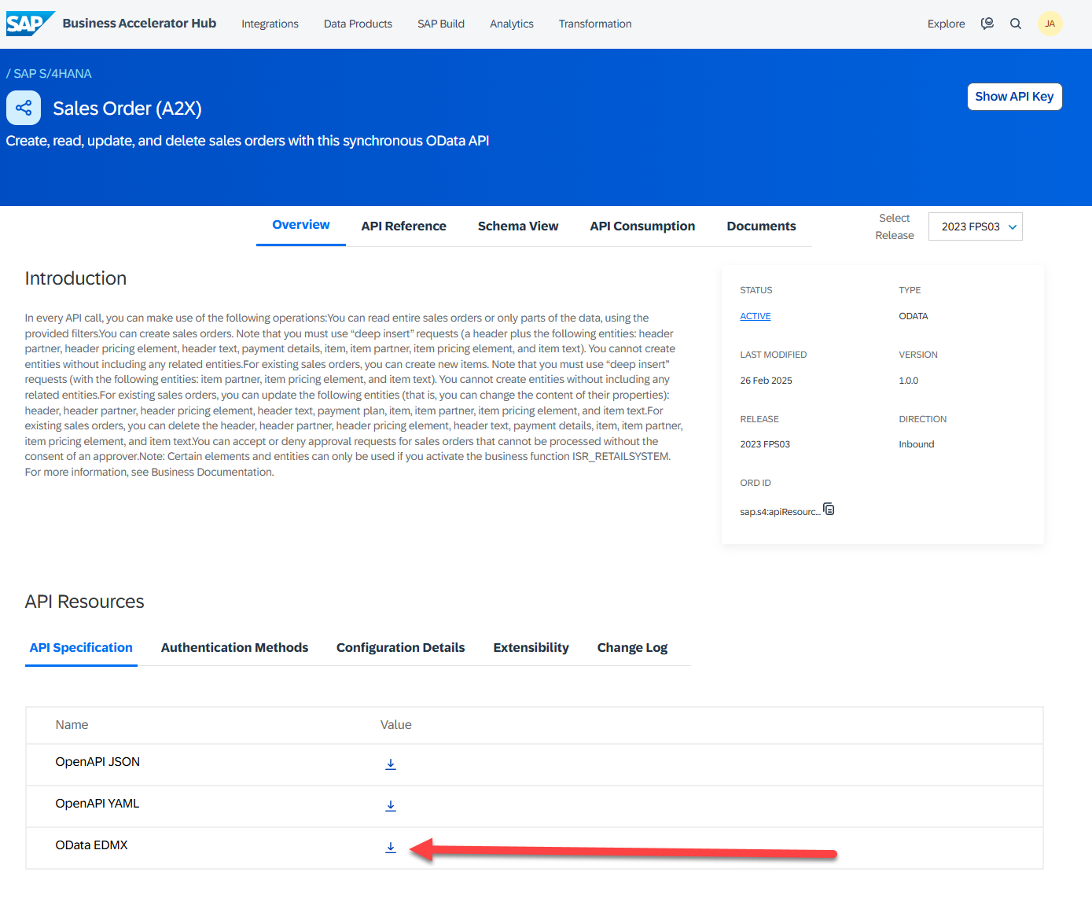The image size is (1092, 898).
Task: Download the OData EDMX file
Action: coord(391,848)
